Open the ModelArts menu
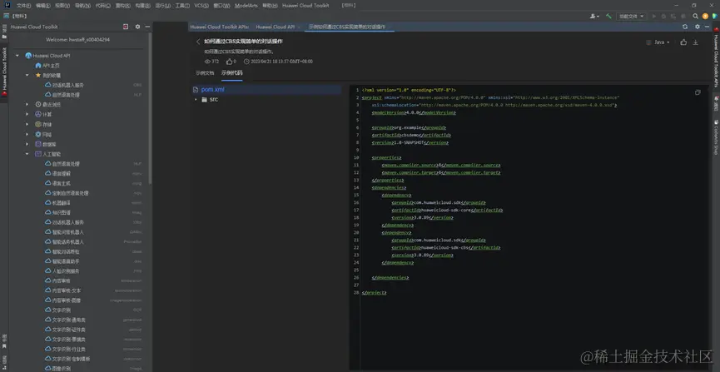The width and height of the screenshot is (720, 372). pyautogui.click(x=246, y=6)
